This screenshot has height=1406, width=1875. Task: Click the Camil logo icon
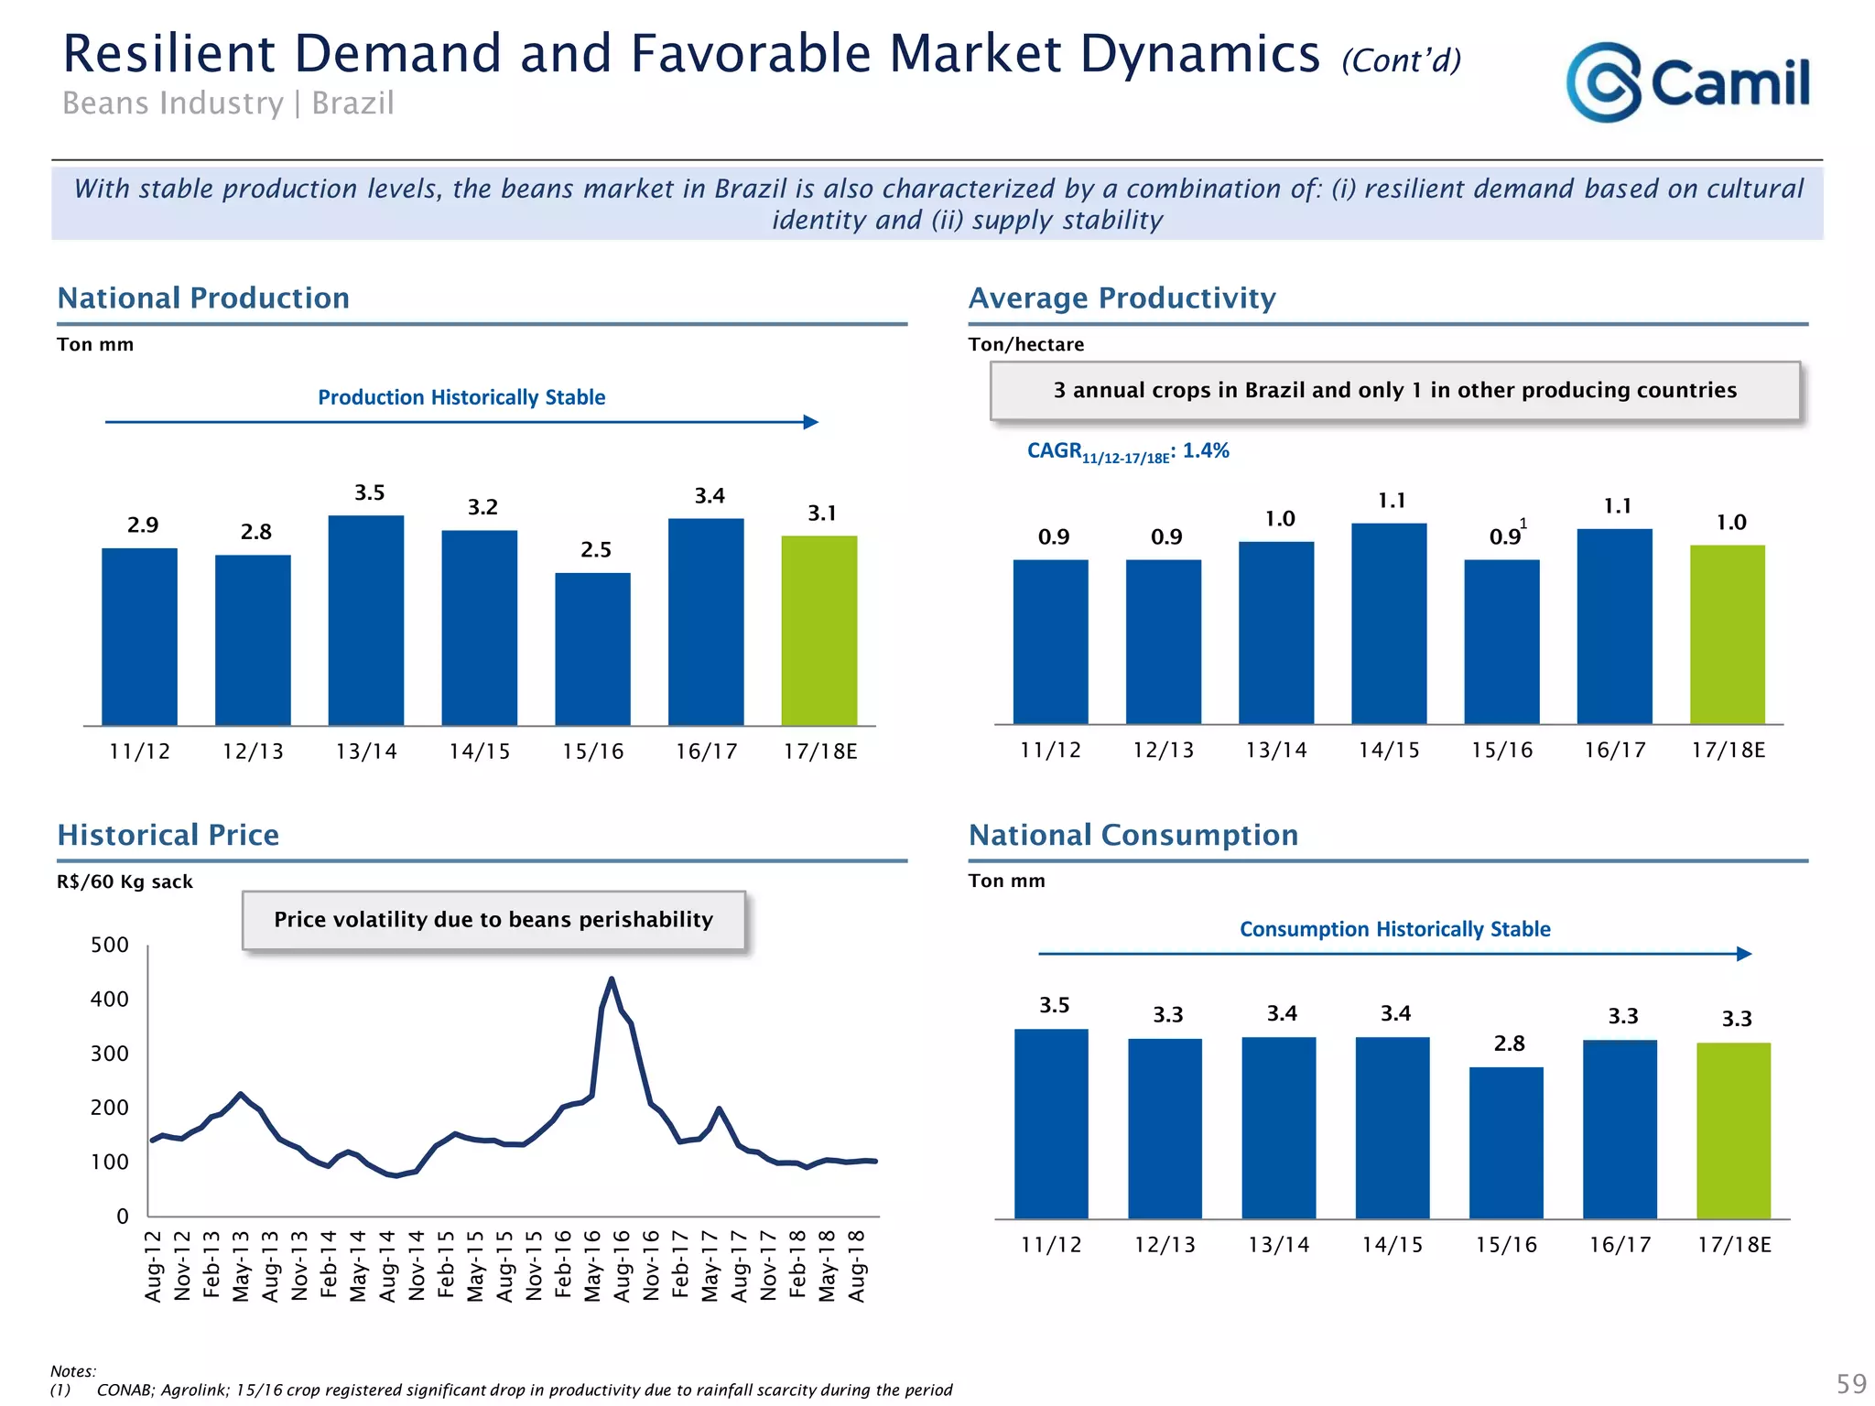point(1604,82)
